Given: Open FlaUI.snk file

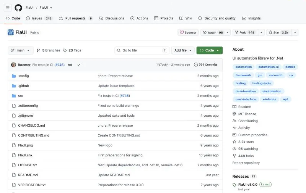Looking at the screenshot, I should [x=25, y=155].
